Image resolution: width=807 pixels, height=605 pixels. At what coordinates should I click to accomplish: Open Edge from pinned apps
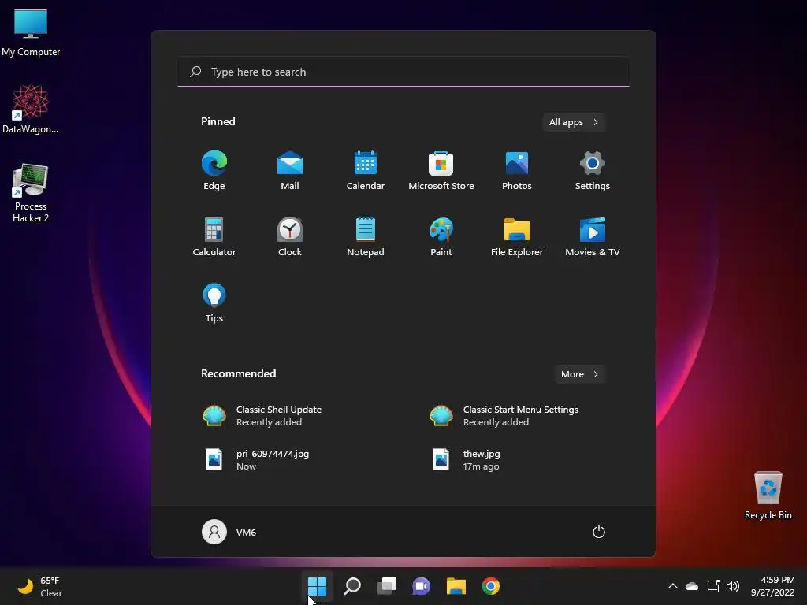214,170
